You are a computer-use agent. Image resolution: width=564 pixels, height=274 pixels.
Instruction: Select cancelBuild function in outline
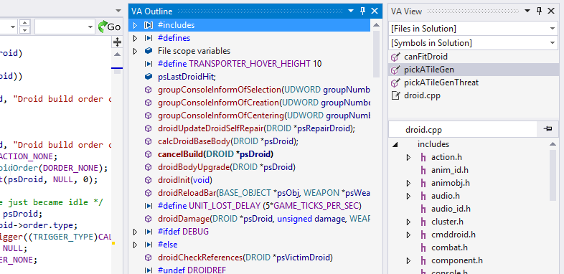click(215, 154)
